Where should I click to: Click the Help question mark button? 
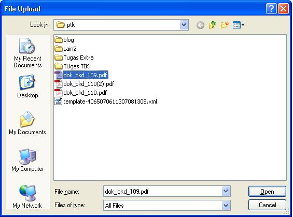[271, 9]
